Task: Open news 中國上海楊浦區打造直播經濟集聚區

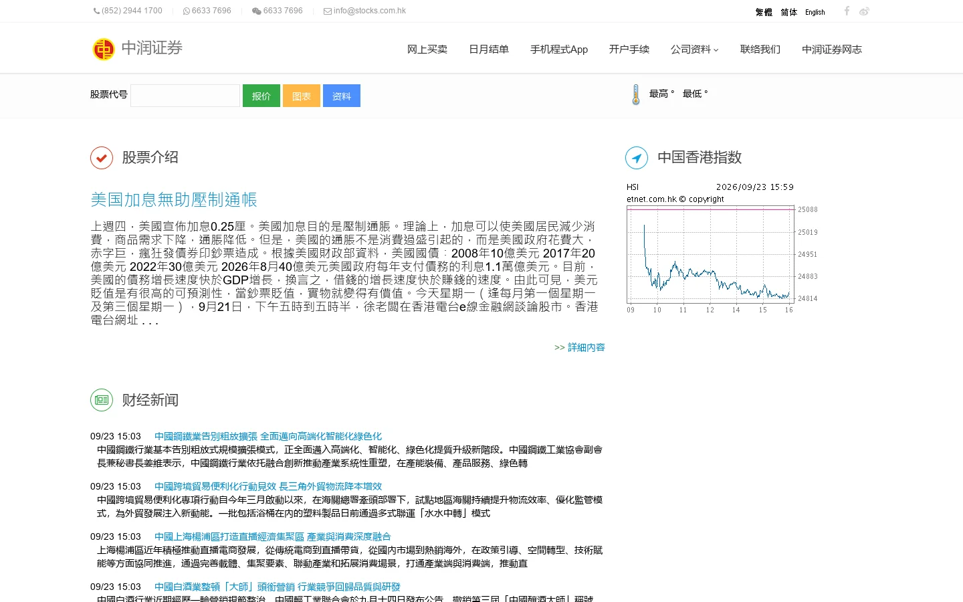Action: (273, 536)
